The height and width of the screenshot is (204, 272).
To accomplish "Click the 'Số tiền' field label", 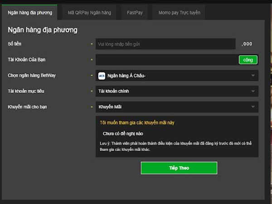I will pyautogui.click(x=15, y=44).
